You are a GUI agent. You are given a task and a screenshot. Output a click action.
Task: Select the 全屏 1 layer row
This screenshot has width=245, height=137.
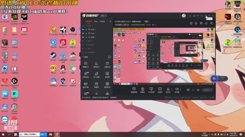coord(96,37)
